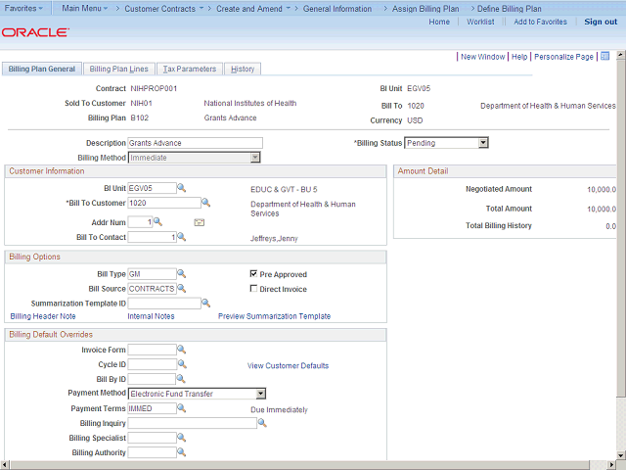Open the Billing Inquiry lookup magnifier
The width and height of the screenshot is (626, 470).
(x=262, y=423)
